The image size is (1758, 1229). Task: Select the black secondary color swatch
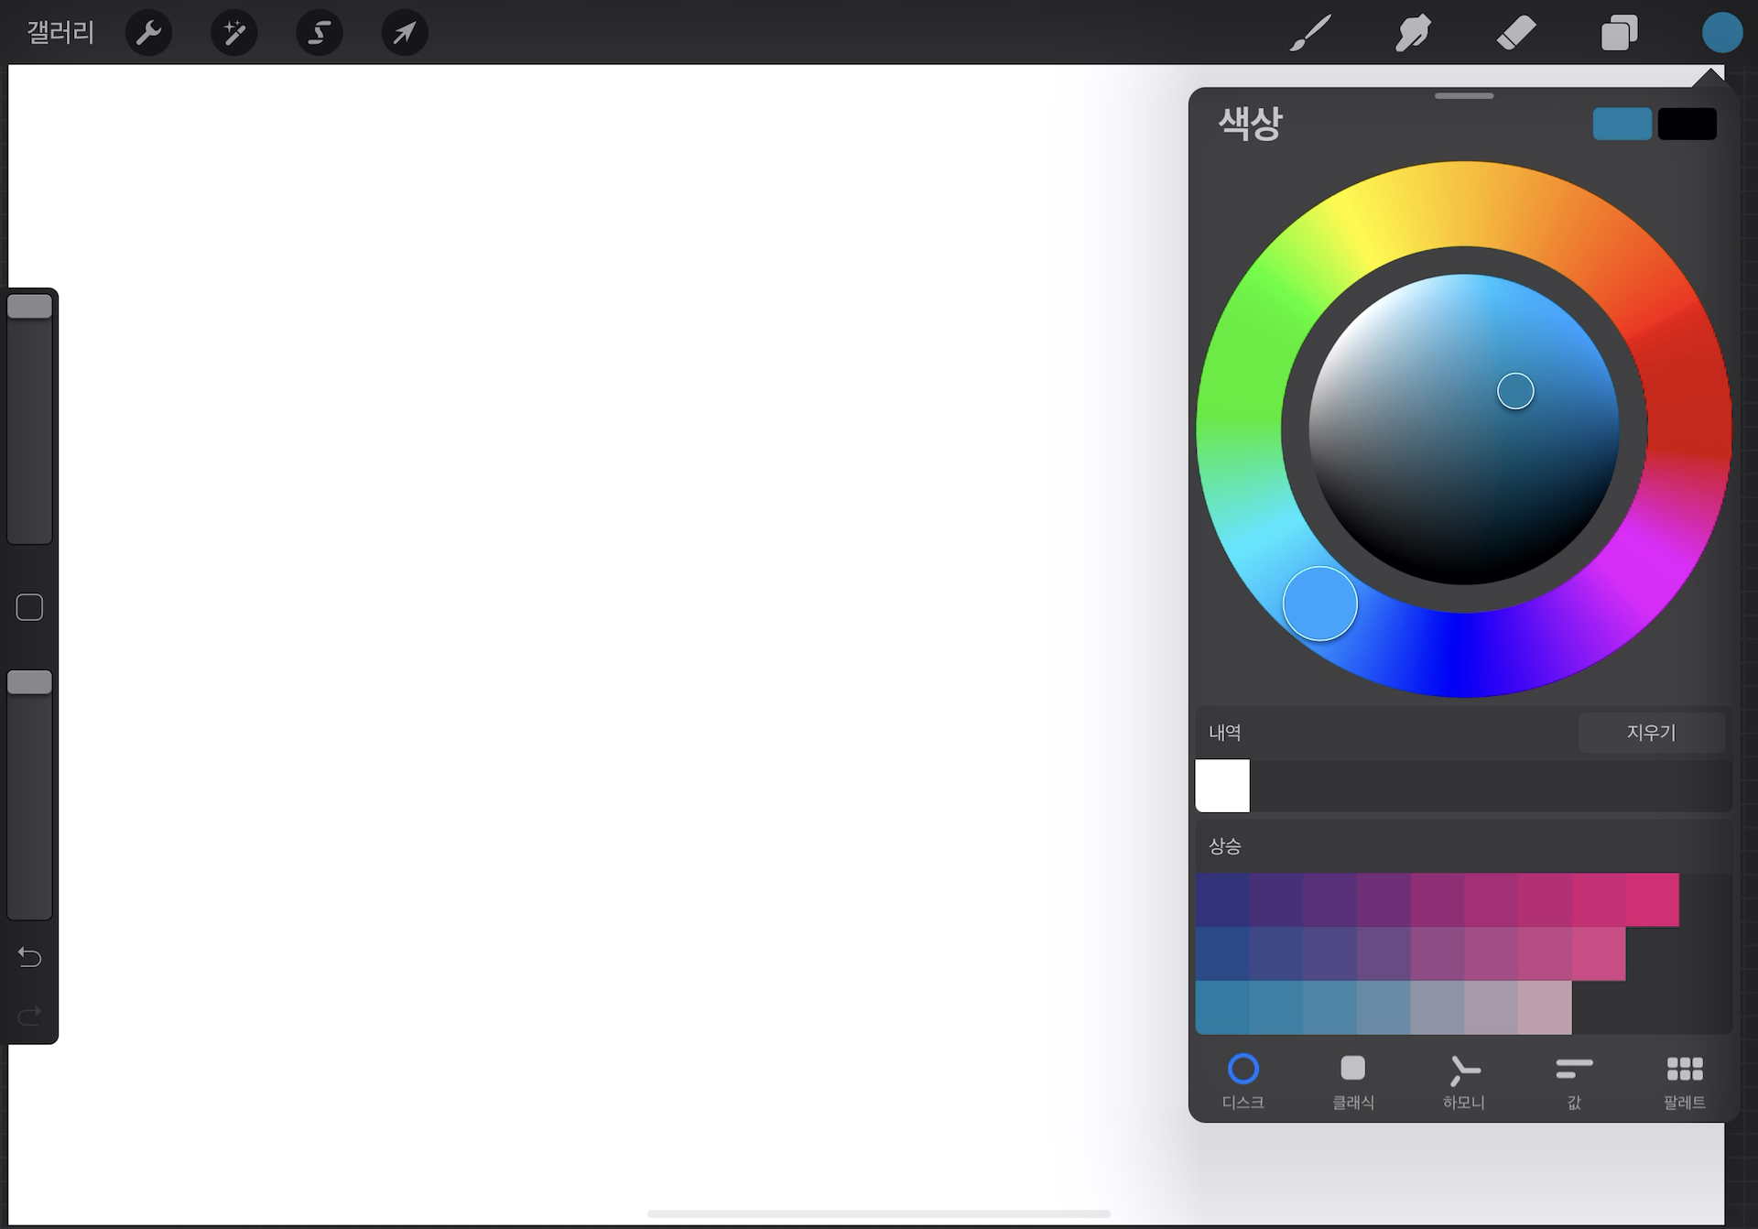pos(1687,124)
